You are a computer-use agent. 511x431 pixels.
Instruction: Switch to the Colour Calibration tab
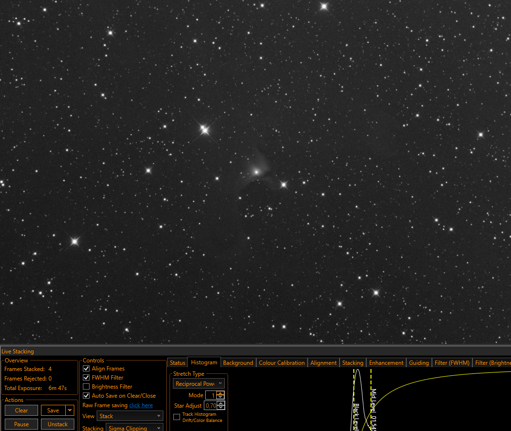[x=281, y=363]
